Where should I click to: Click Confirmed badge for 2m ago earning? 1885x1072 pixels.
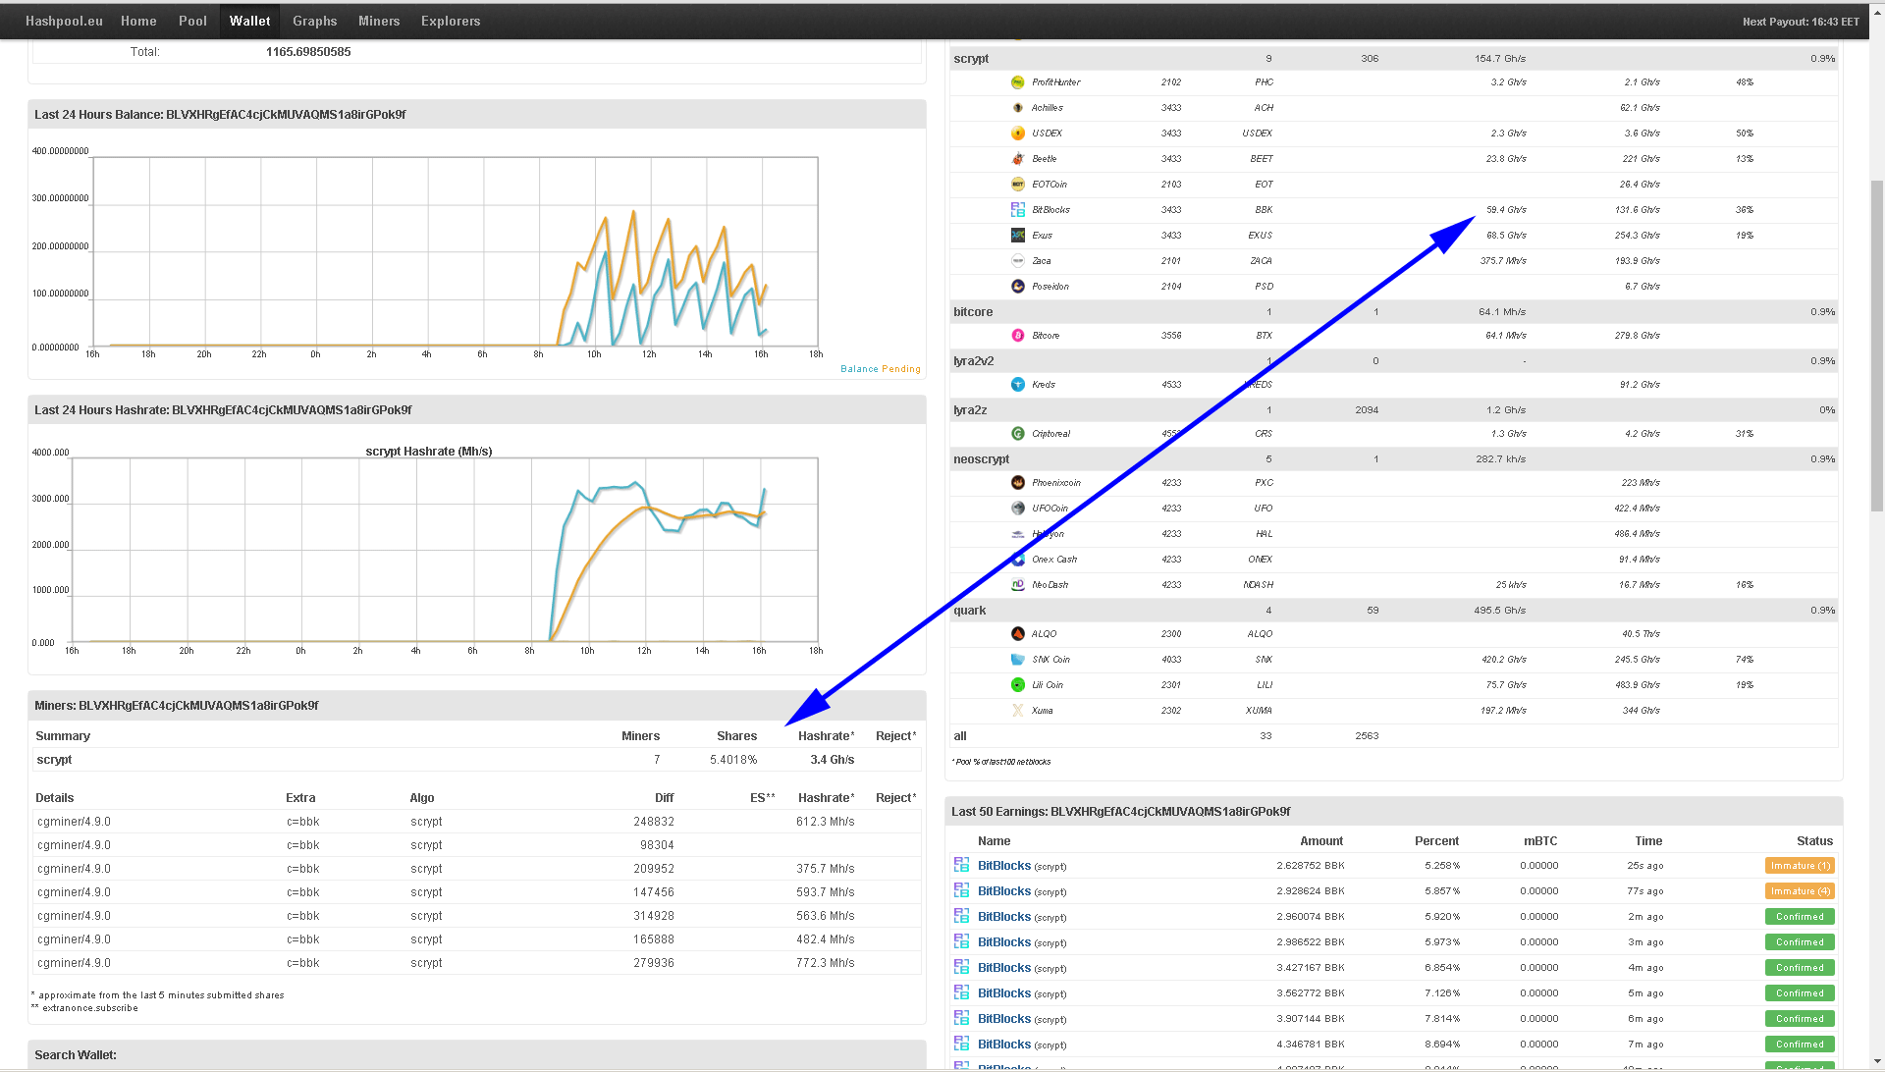[1800, 917]
